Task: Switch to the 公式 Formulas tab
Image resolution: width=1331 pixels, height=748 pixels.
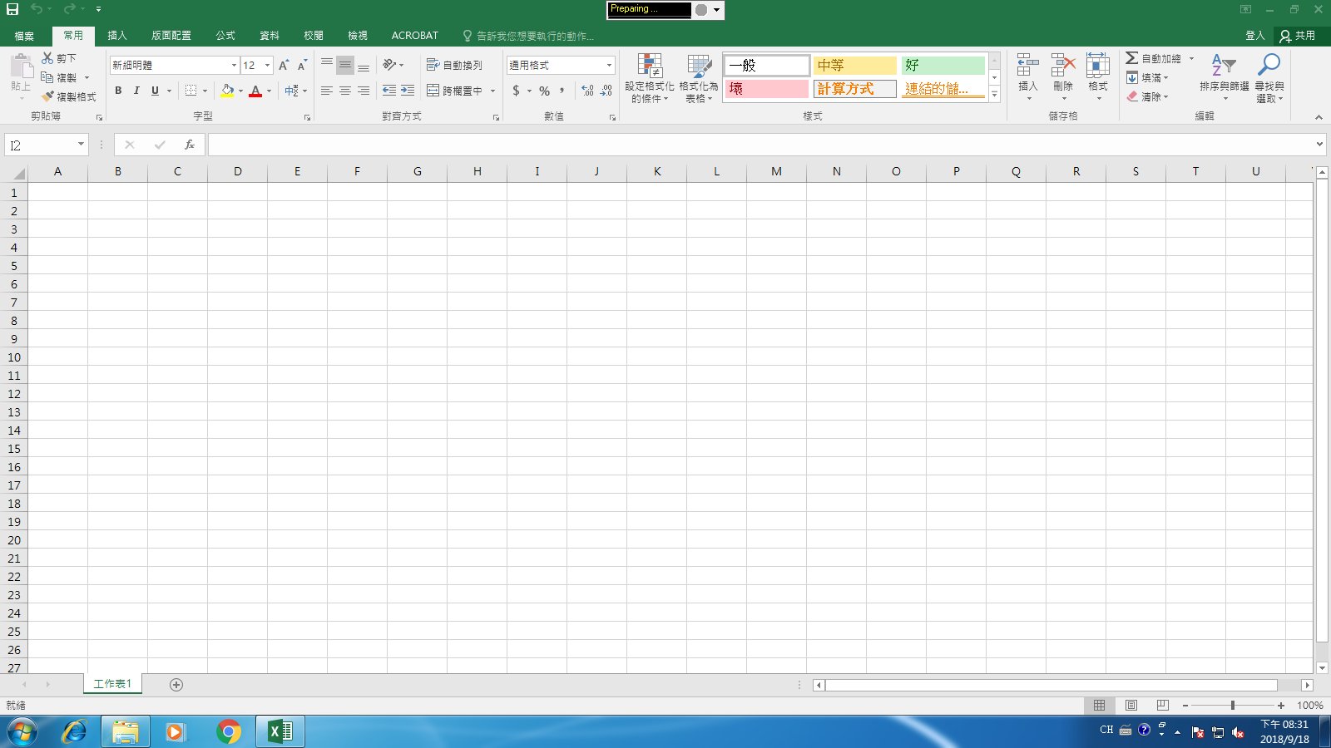Action: [x=225, y=36]
